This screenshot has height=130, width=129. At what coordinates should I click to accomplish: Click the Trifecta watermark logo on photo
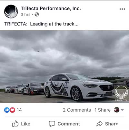pyautogui.click(x=121, y=93)
